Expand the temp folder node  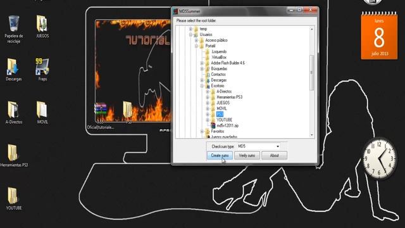(190, 29)
